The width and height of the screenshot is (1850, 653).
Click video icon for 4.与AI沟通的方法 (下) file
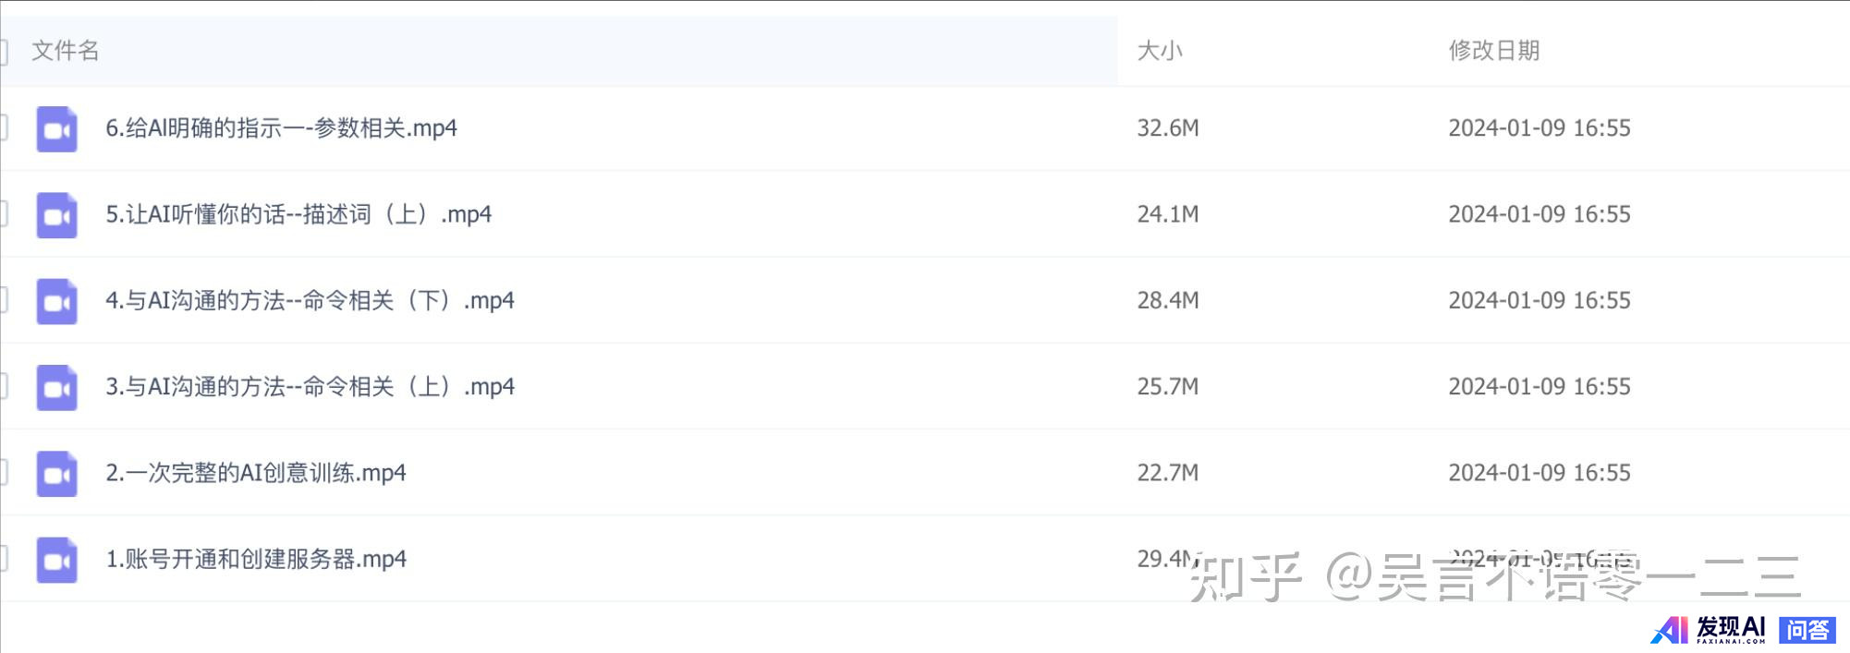(56, 301)
